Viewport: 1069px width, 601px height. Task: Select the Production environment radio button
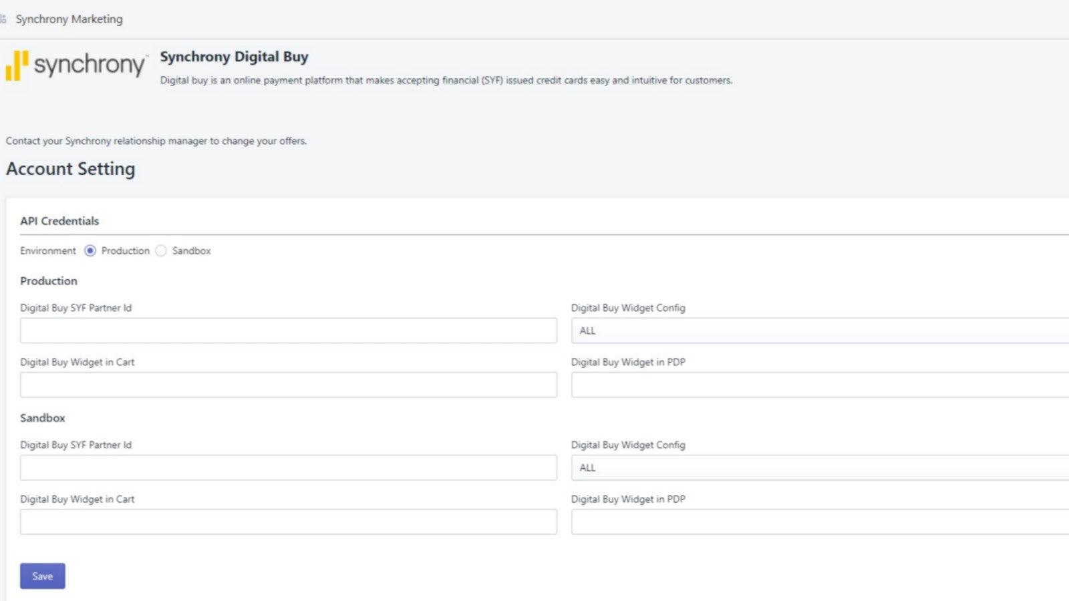[90, 251]
